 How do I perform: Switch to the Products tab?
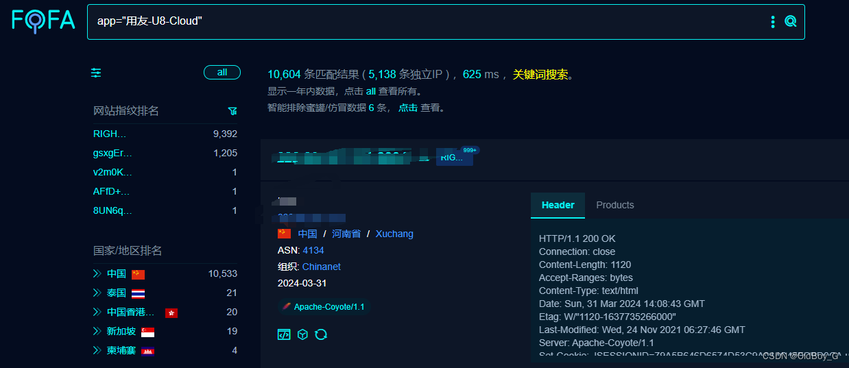[614, 205]
